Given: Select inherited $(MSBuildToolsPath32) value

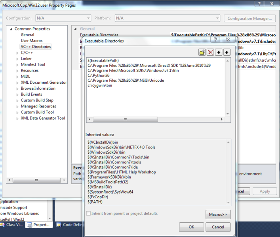Looking at the screenshot, I should (x=108, y=182).
